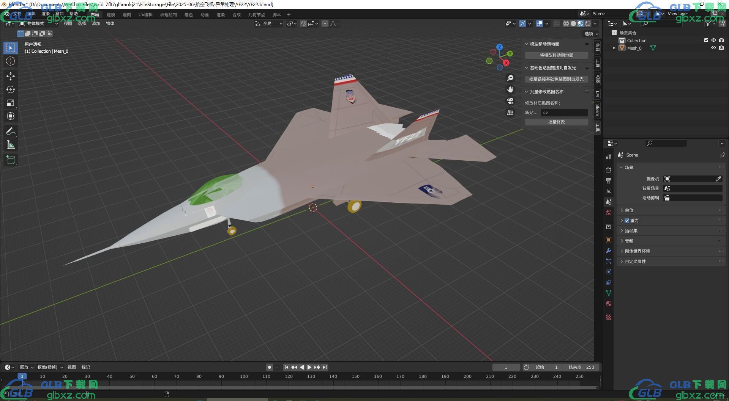Select the 3D Cursor tool
The image size is (729, 401).
pos(11,61)
